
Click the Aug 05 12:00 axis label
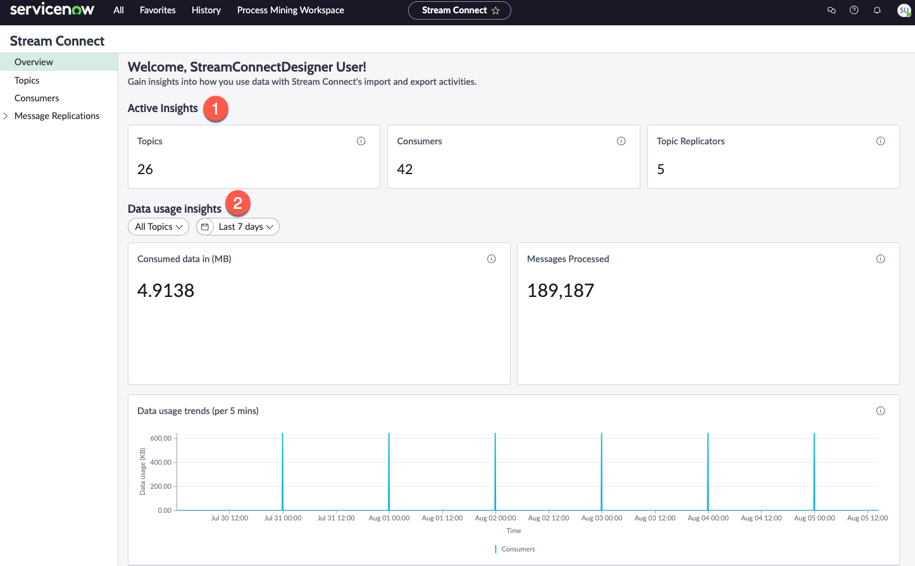[x=868, y=518]
